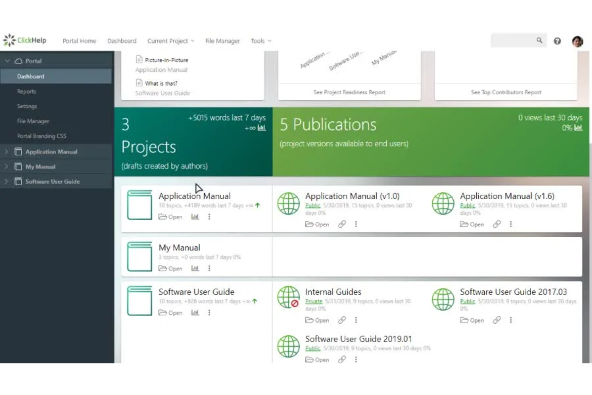Screen dimensions: 592x395
Task: Select Portal Home in the top menu
Action: click(79, 41)
